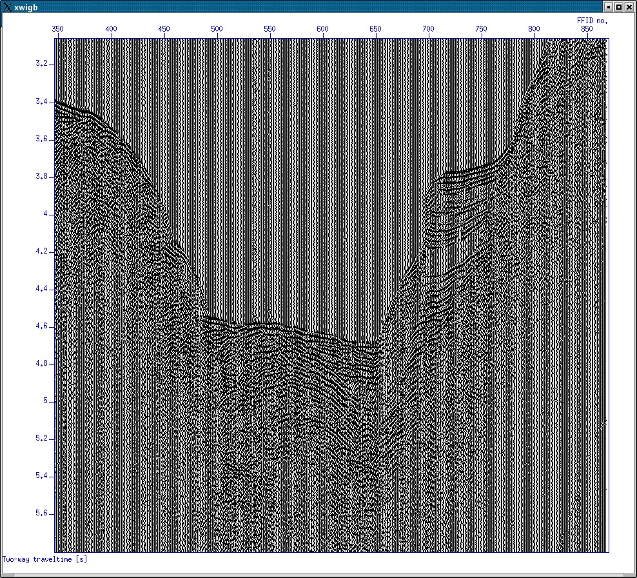Click FFID axis tick label 750
Screen dimensions: 637x578
(480, 29)
